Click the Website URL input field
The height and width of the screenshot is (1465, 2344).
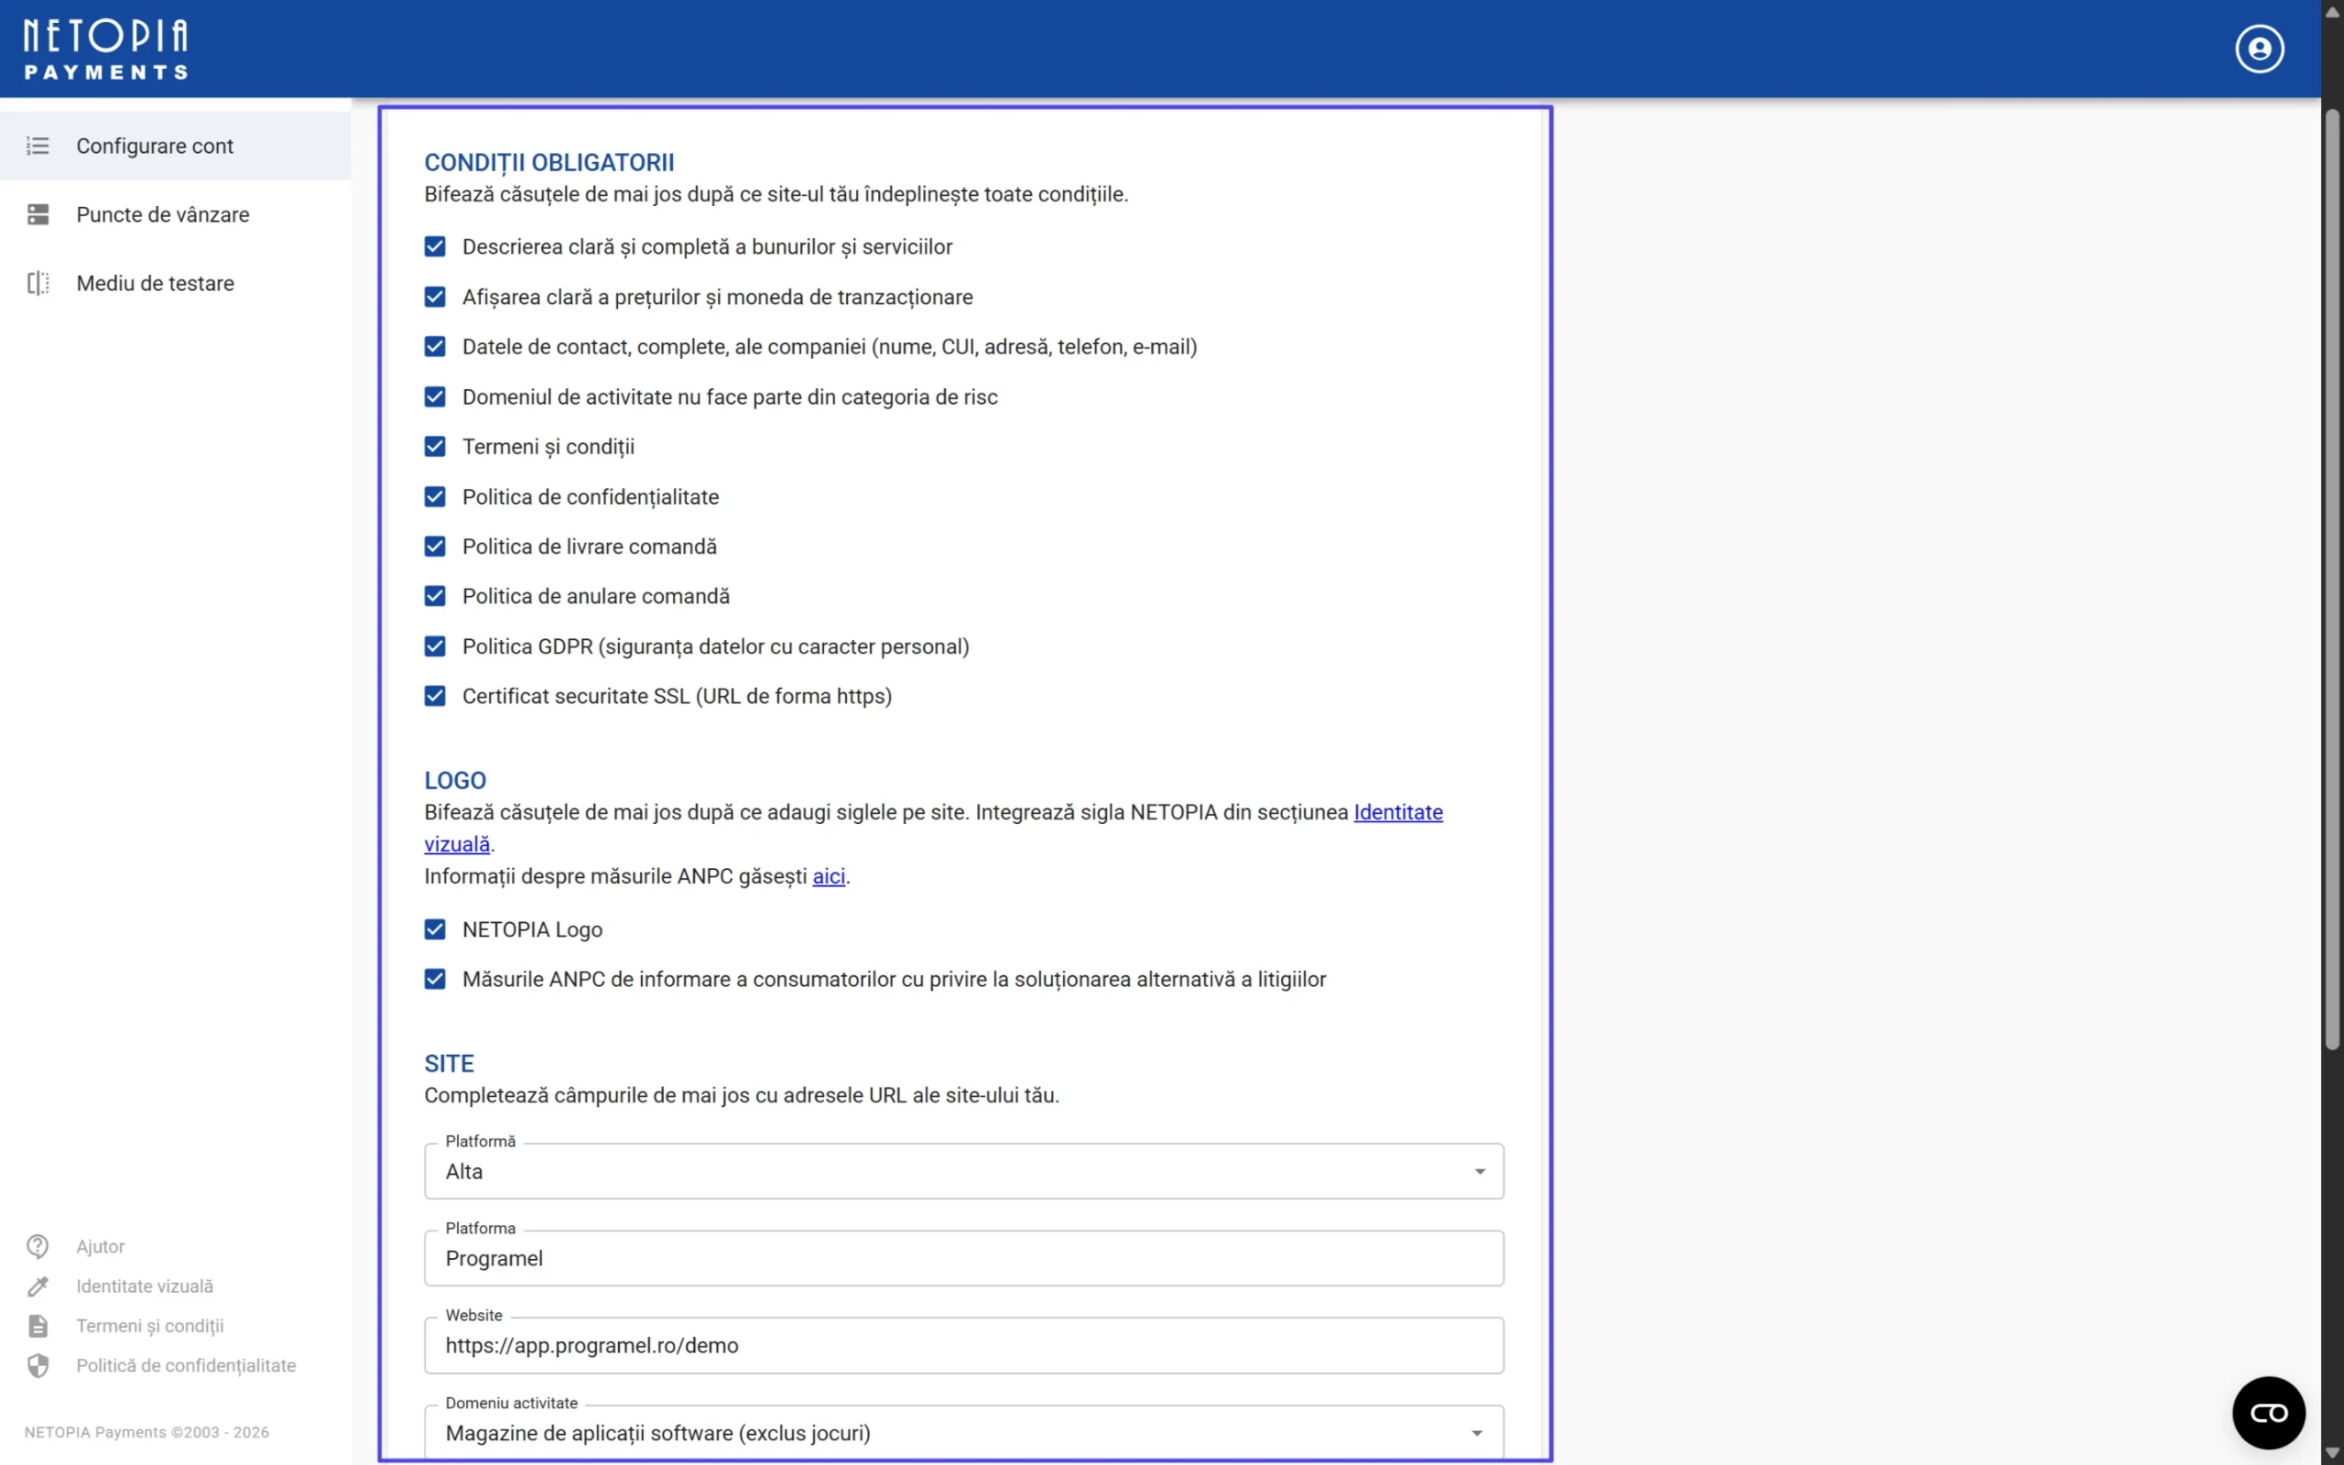tap(963, 1346)
